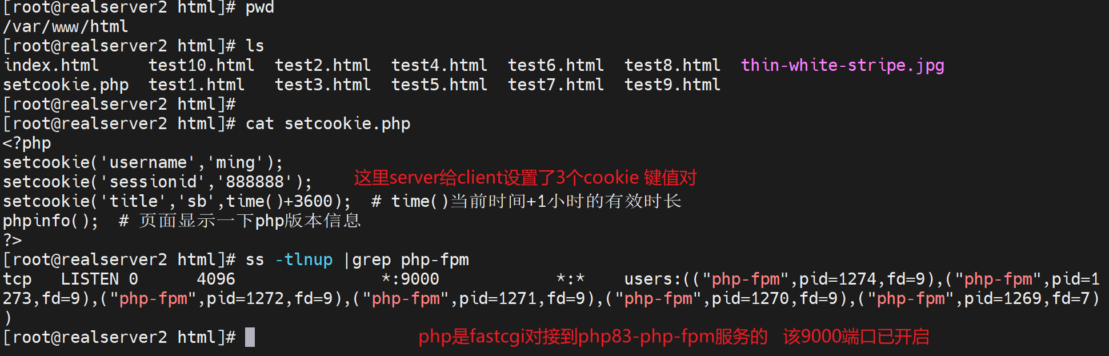Click the pid=1274 entry in the users list
This screenshot has height=356, width=1109.
[x=837, y=279]
